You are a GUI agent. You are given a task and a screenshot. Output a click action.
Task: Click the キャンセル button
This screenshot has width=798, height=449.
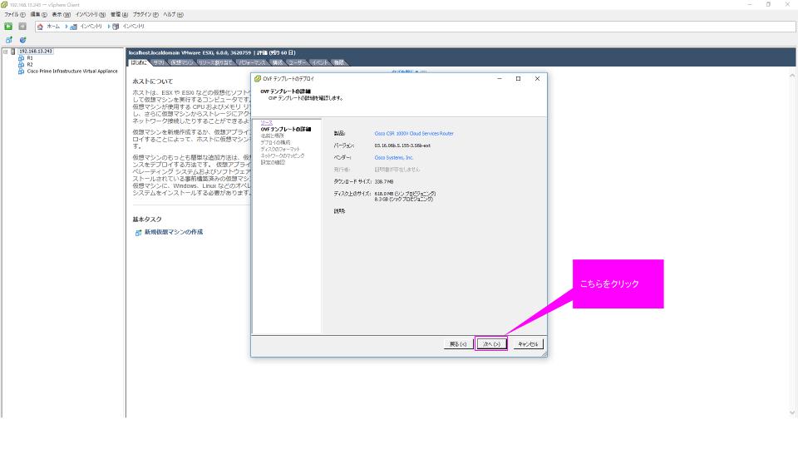529,344
